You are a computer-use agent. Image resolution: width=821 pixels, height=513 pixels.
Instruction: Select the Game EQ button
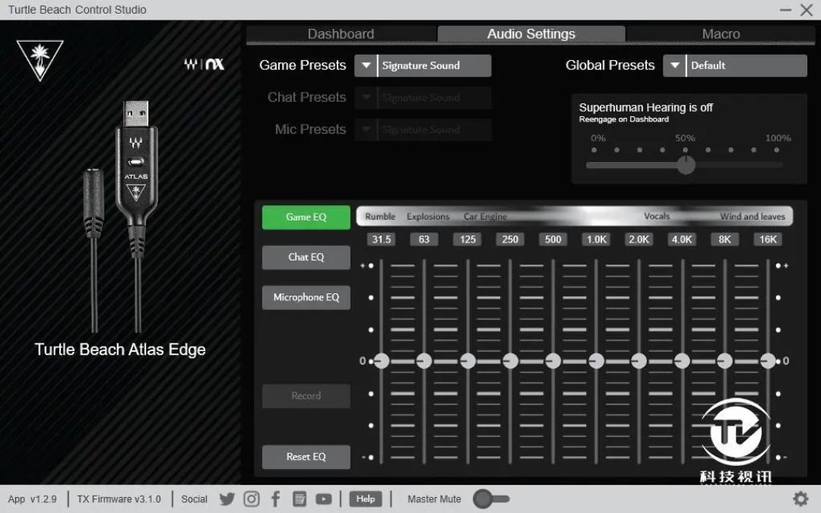[306, 217]
